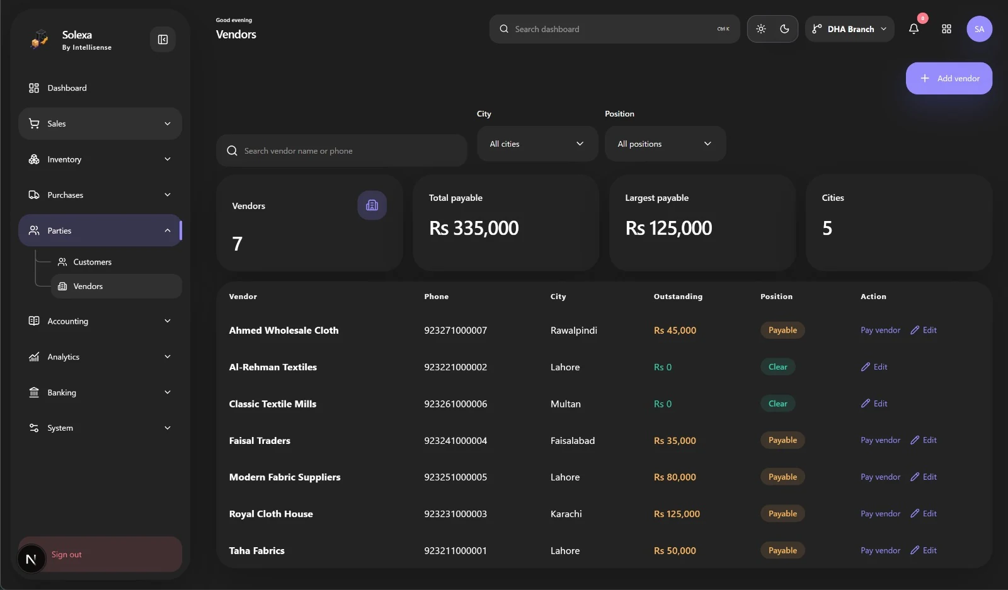Screen dimensions: 1008x590
Task: Click the Next.js N badge icon
Action: point(31,559)
